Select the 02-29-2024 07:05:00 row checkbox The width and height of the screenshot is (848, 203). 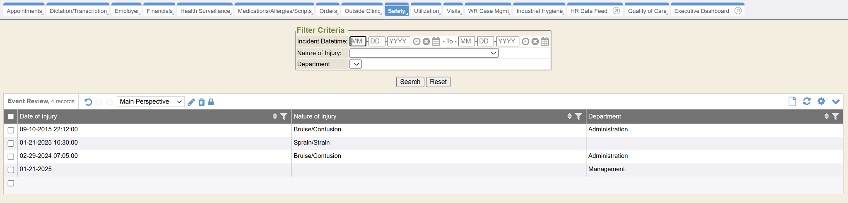point(11,157)
